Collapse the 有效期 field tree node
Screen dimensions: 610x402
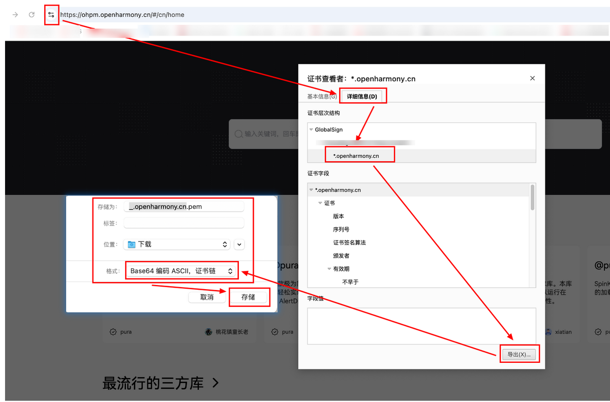[329, 269]
